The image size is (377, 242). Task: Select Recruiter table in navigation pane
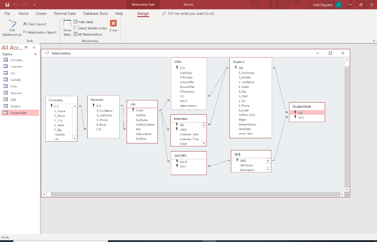20,93
